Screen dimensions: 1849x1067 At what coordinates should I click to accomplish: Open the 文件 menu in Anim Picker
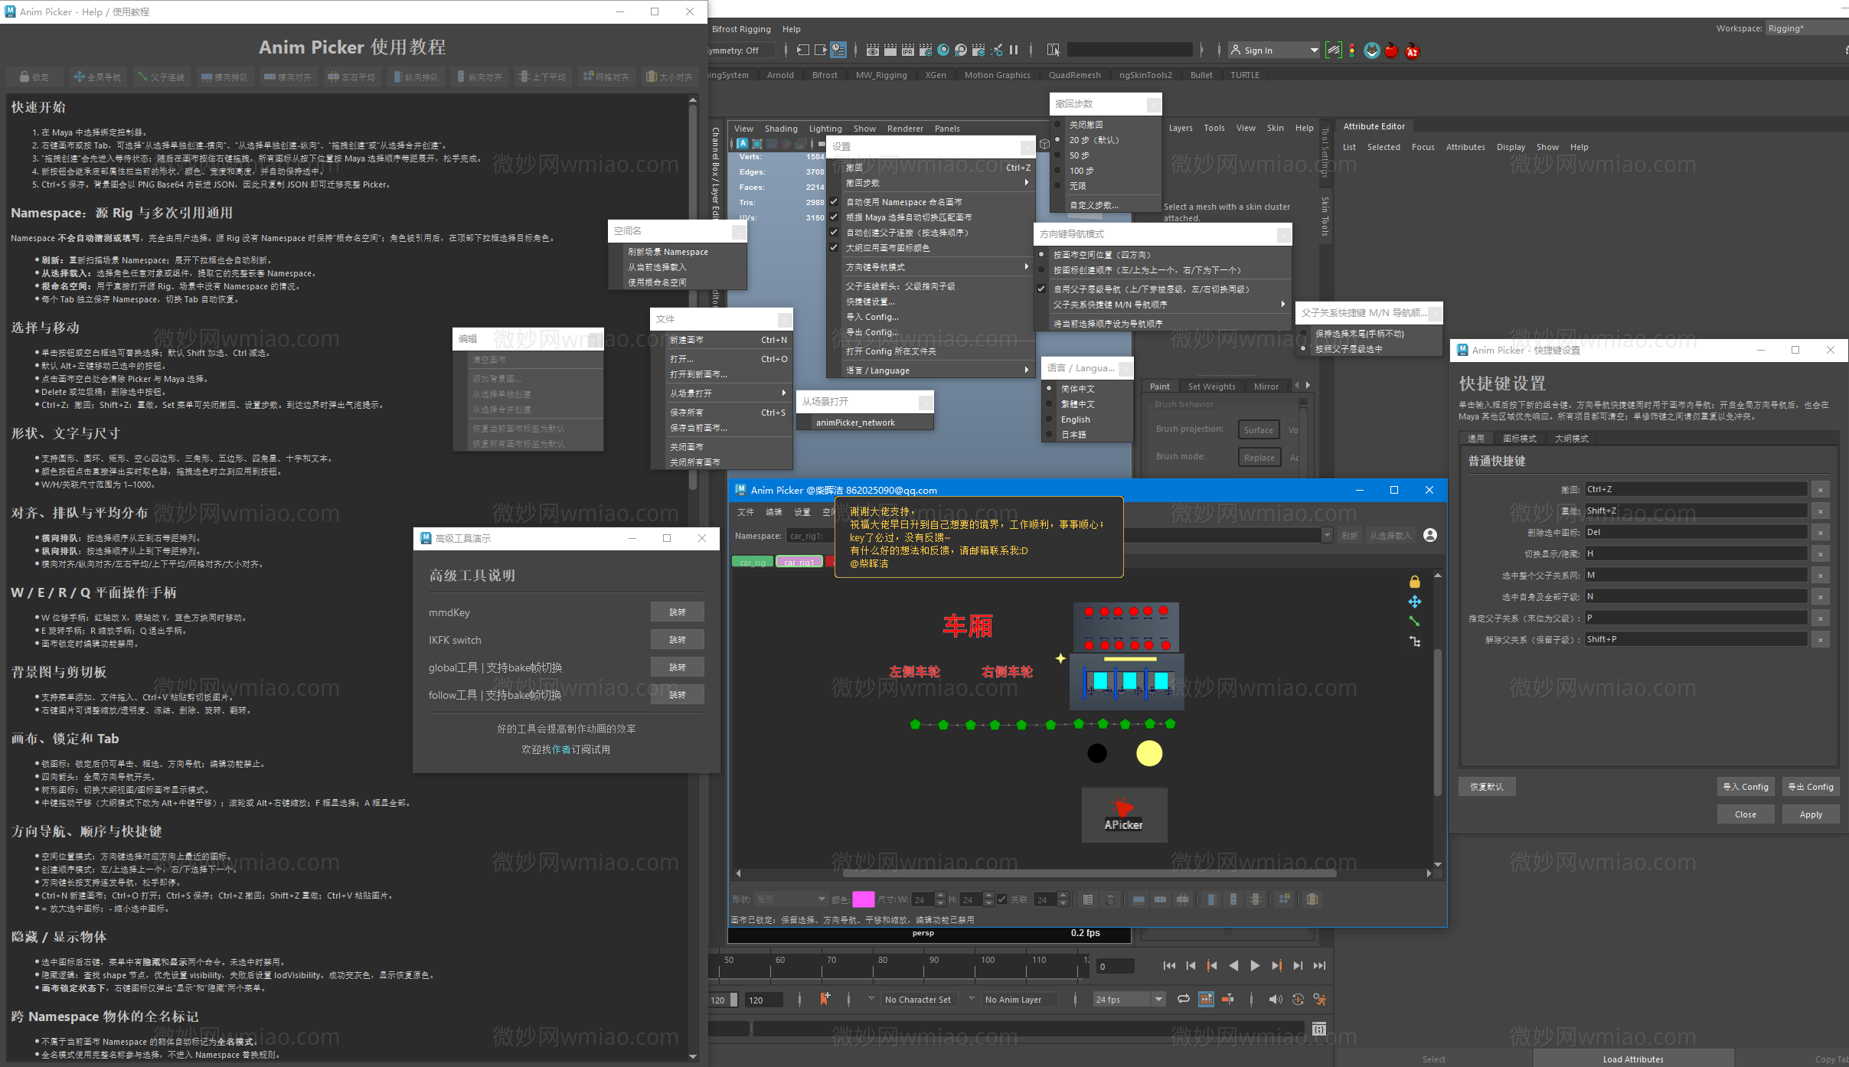pos(745,512)
